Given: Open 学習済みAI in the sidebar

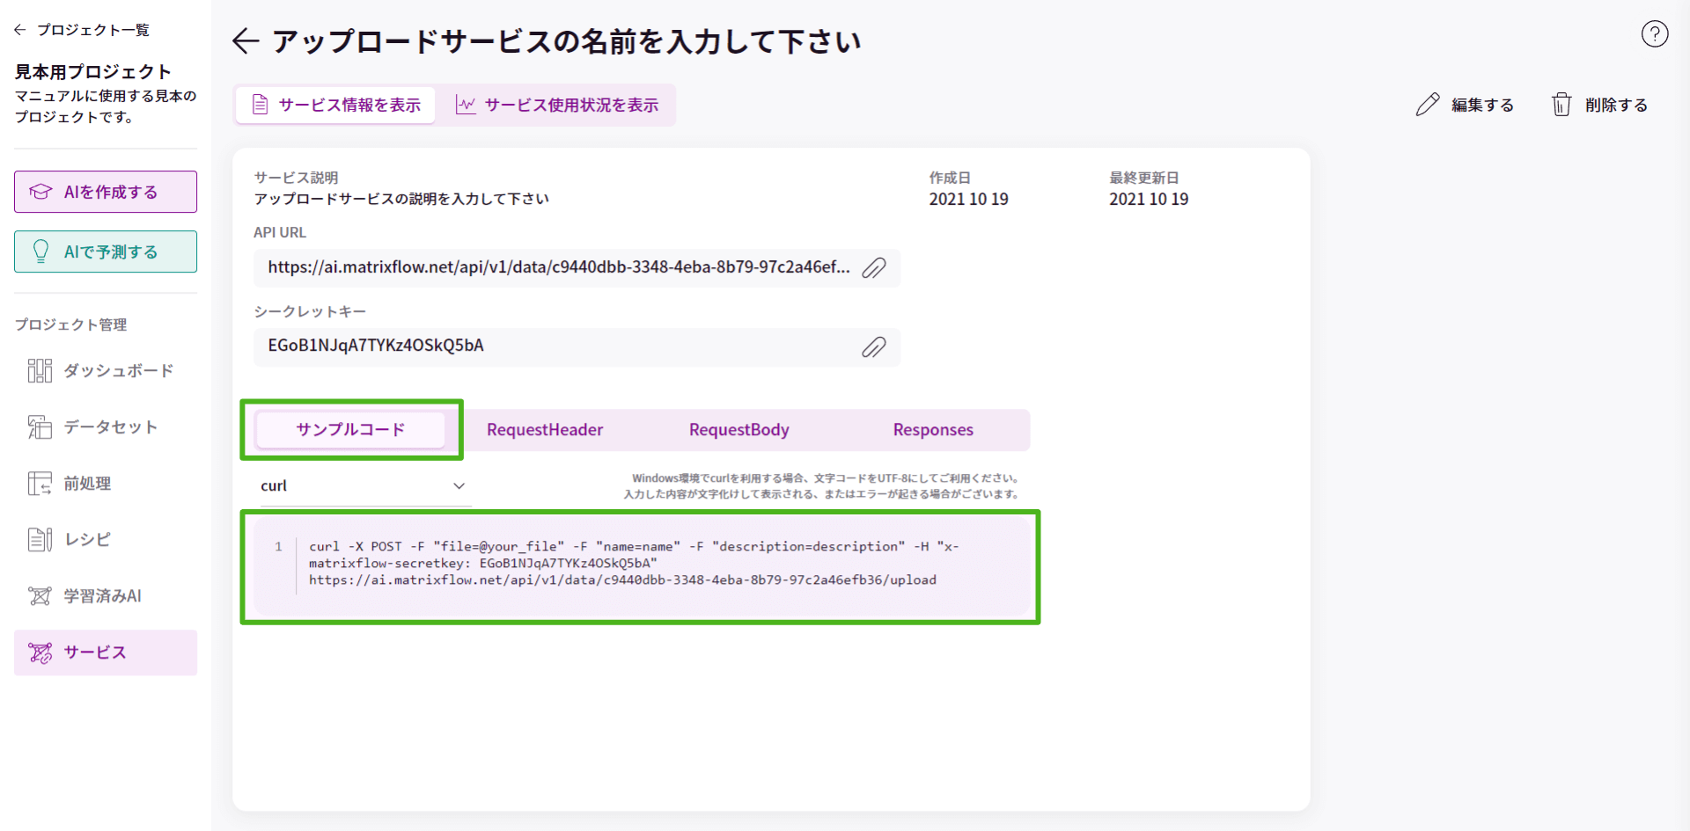Looking at the screenshot, I should (x=106, y=595).
